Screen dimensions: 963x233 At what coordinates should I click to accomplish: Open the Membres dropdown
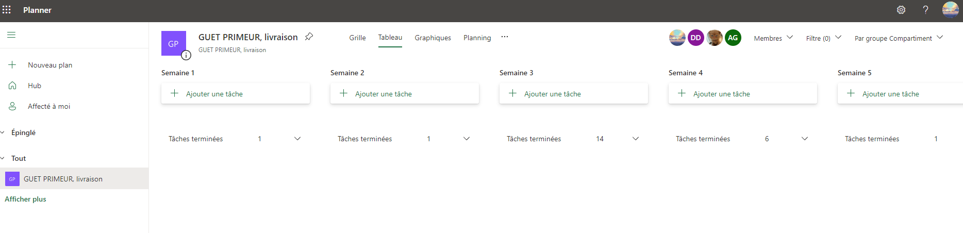(773, 38)
